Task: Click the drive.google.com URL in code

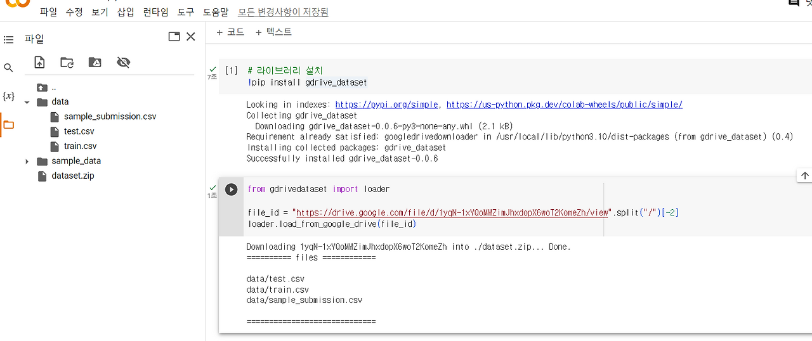Action: point(451,213)
